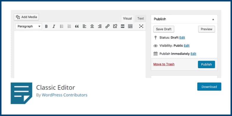
Task: Click the Preview button
Action: [206, 29]
